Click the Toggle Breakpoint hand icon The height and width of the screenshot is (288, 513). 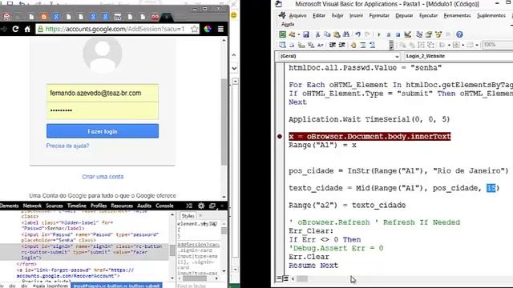coord(353,45)
